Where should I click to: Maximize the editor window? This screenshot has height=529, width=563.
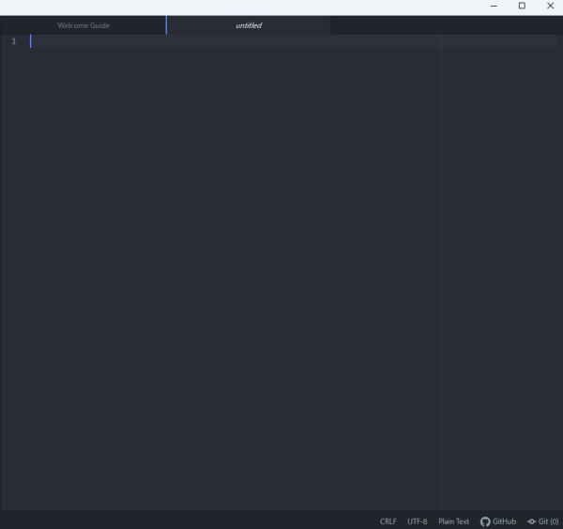522,6
